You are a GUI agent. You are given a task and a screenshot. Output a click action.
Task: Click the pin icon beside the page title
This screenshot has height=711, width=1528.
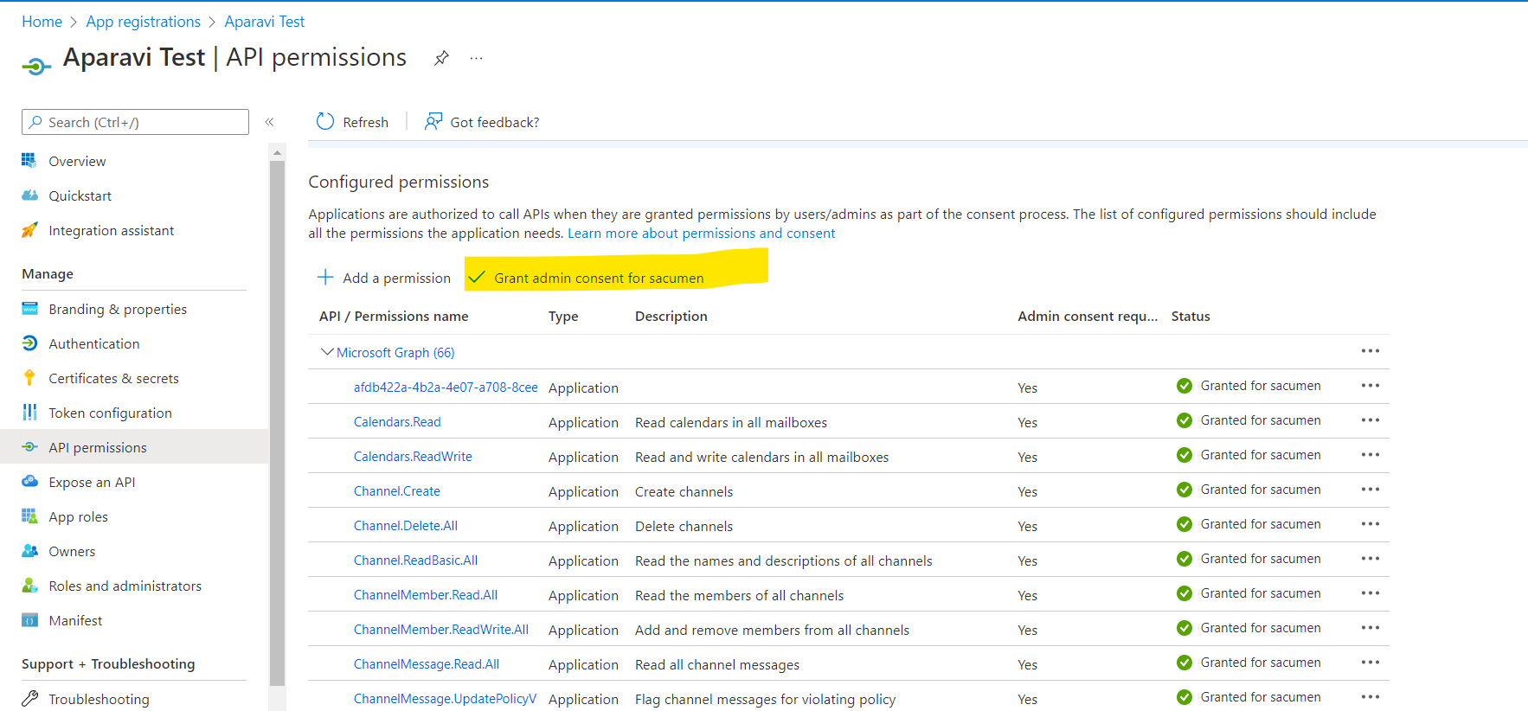[x=441, y=58]
